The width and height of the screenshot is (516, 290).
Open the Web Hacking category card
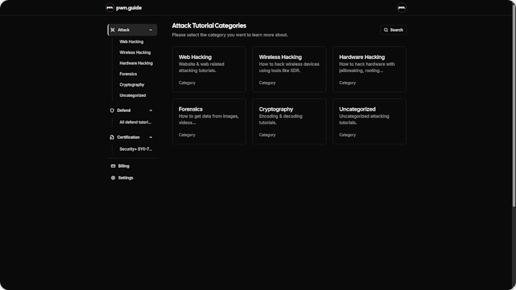coord(208,69)
